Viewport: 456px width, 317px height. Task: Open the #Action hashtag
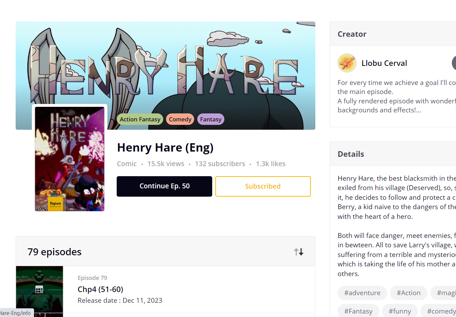click(408, 293)
